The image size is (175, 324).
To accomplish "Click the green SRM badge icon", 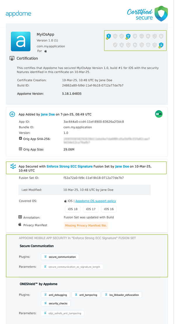I will (x=159, y=114).
